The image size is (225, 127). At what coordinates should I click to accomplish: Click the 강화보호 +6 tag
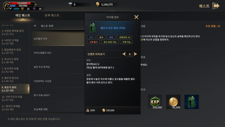click(x=125, y=37)
